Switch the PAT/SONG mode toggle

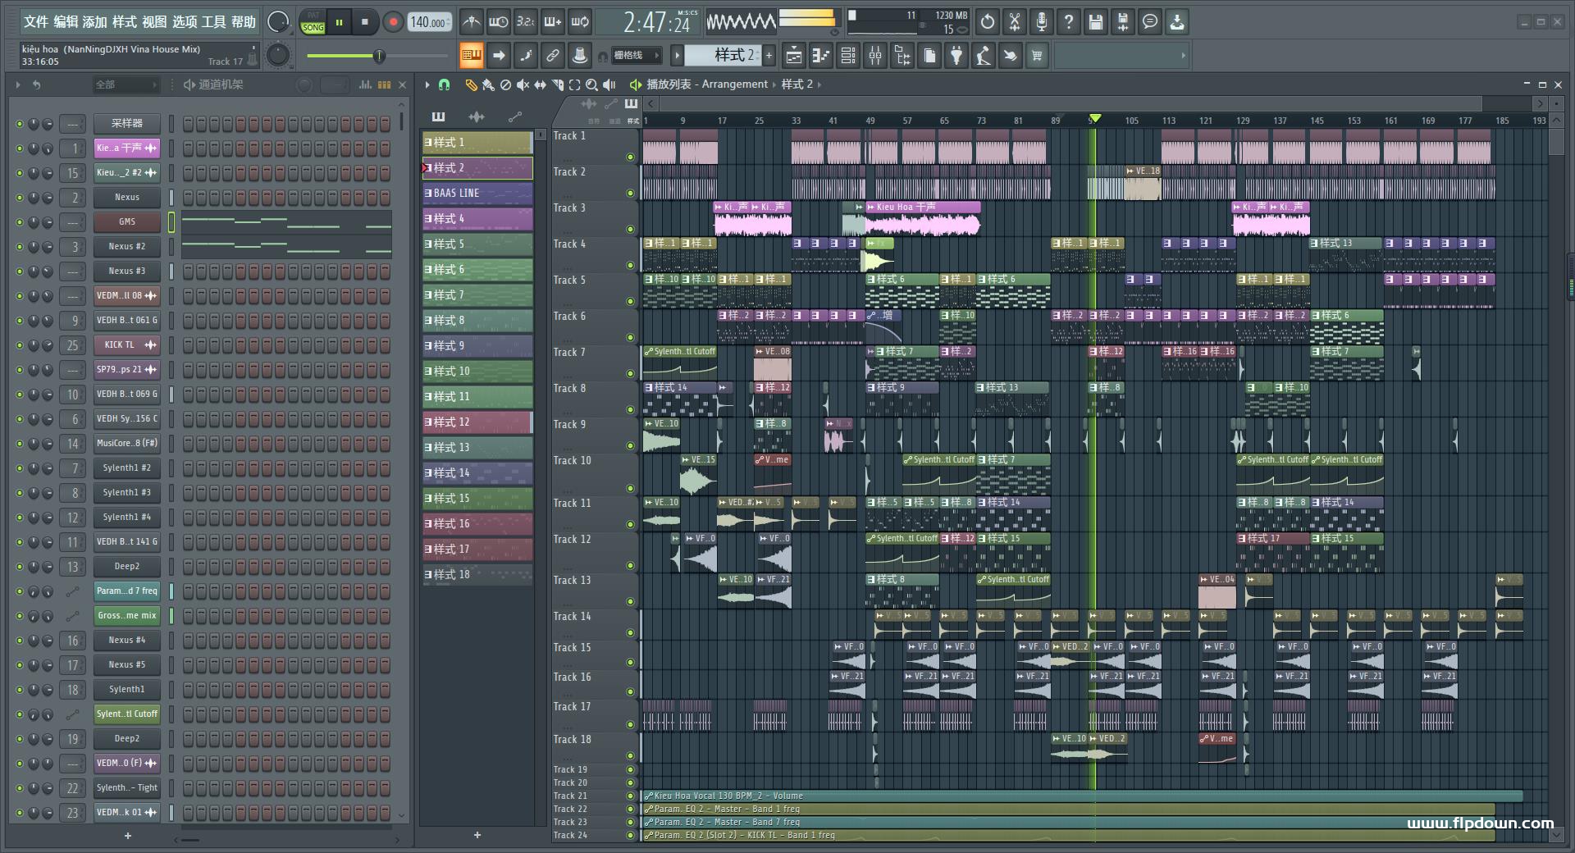[313, 22]
